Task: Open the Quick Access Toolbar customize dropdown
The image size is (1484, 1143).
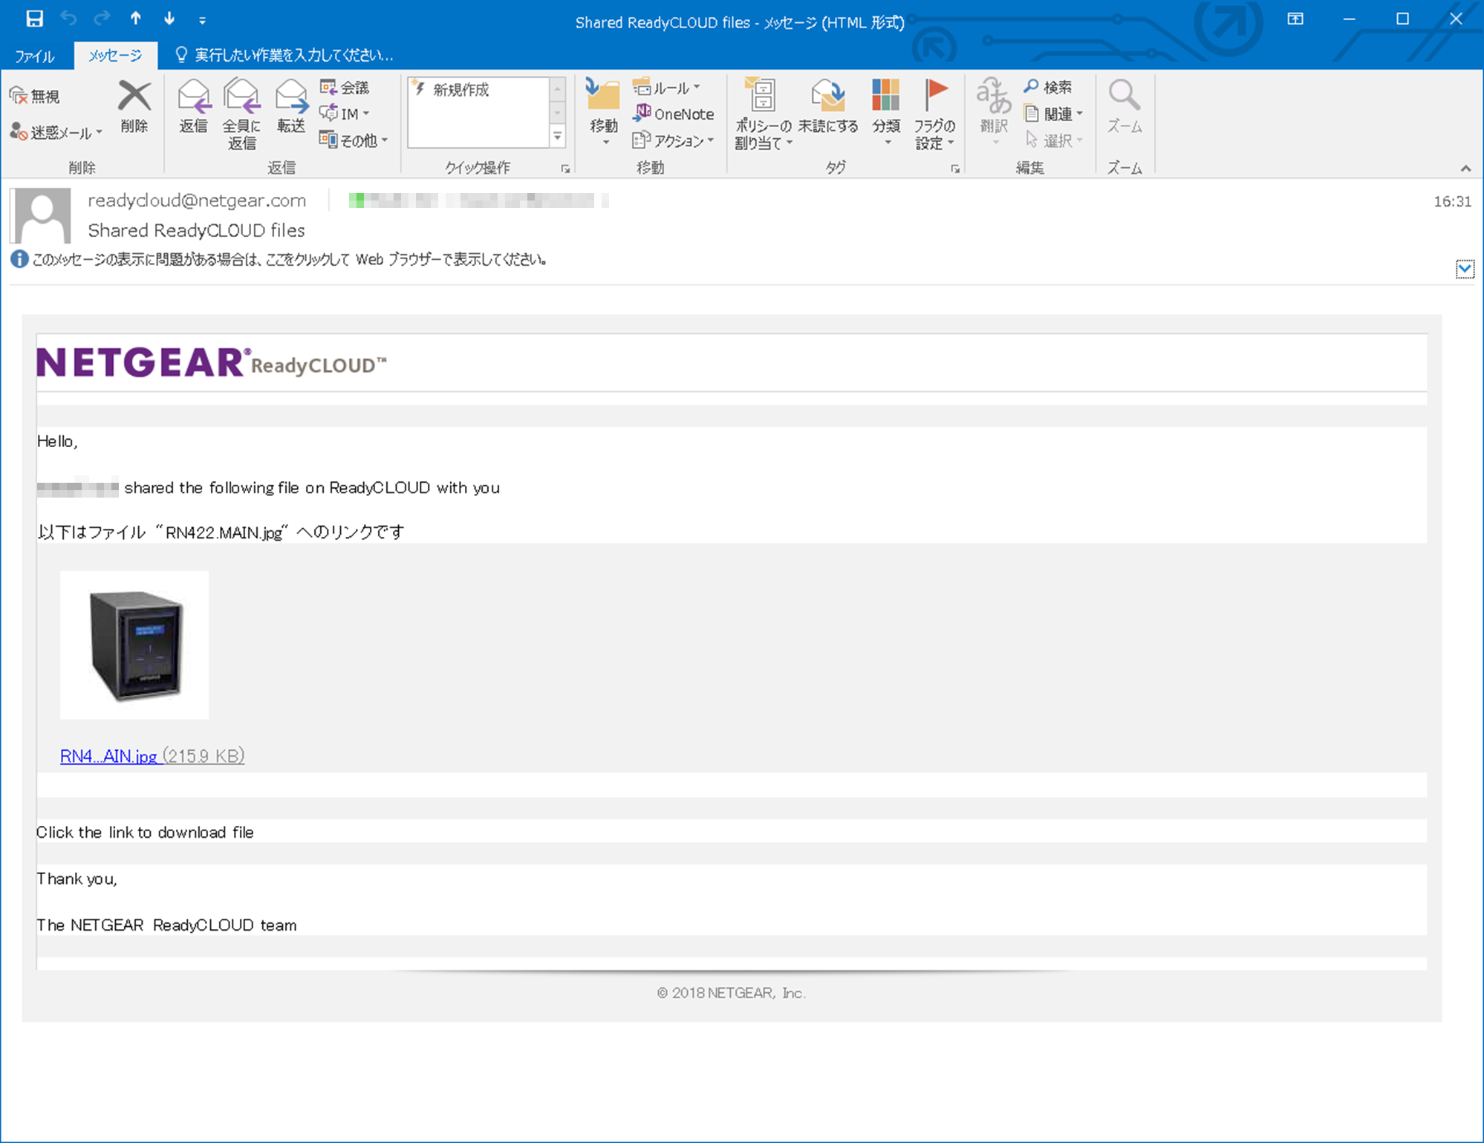Action: tap(202, 21)
